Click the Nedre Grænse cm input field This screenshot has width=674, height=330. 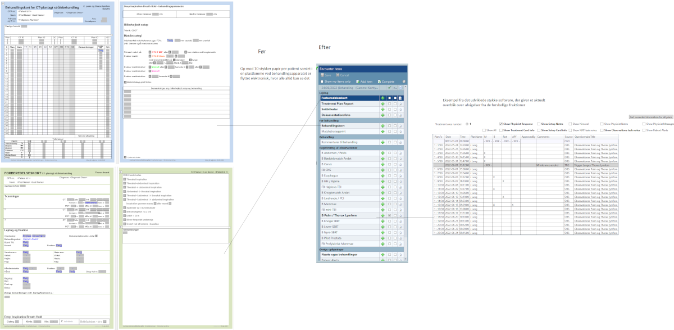(x=210, y=14)
